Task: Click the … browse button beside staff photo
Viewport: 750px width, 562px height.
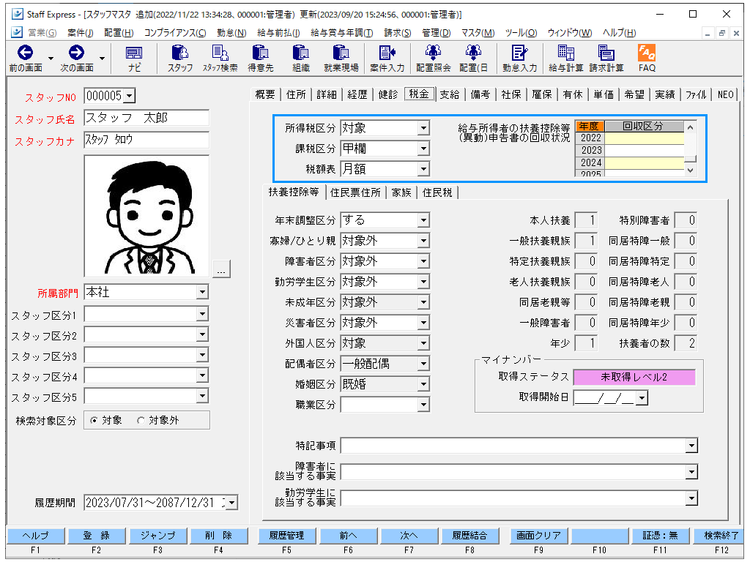Action: point(221,269)
